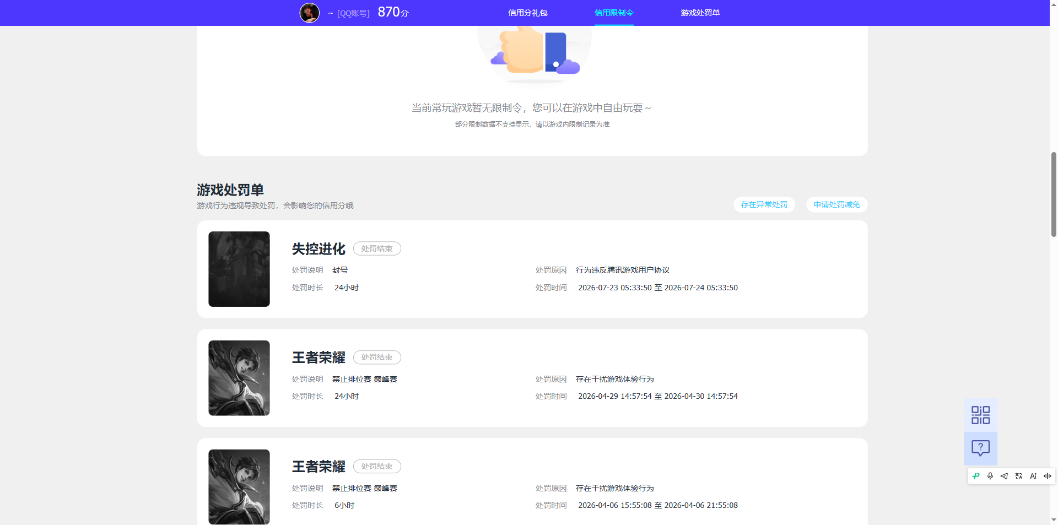Screen dimensions: 1058x525
Task: Click the translate icon in floating toolbar
Action: pos(1019,476)
